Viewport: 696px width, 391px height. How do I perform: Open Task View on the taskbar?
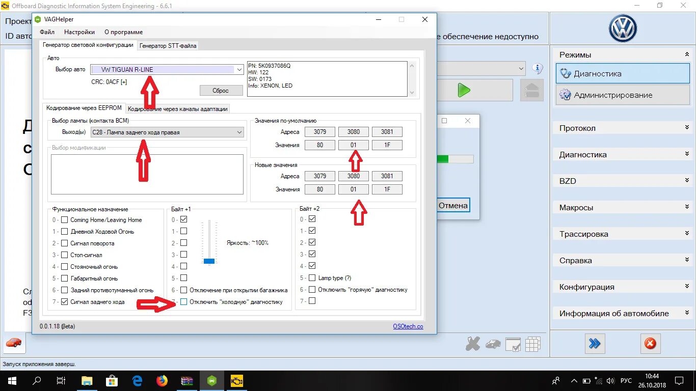pyautogui.click(x=61, y=380)
